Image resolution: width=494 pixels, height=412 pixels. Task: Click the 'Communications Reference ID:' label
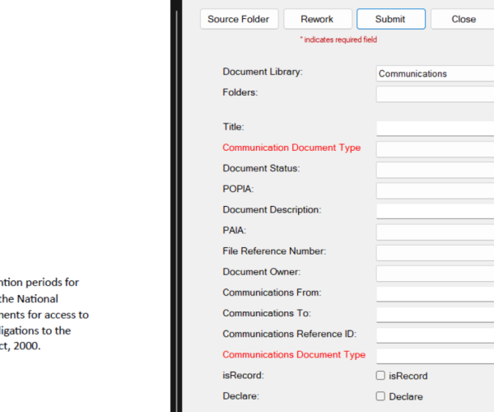pos(289,334)
